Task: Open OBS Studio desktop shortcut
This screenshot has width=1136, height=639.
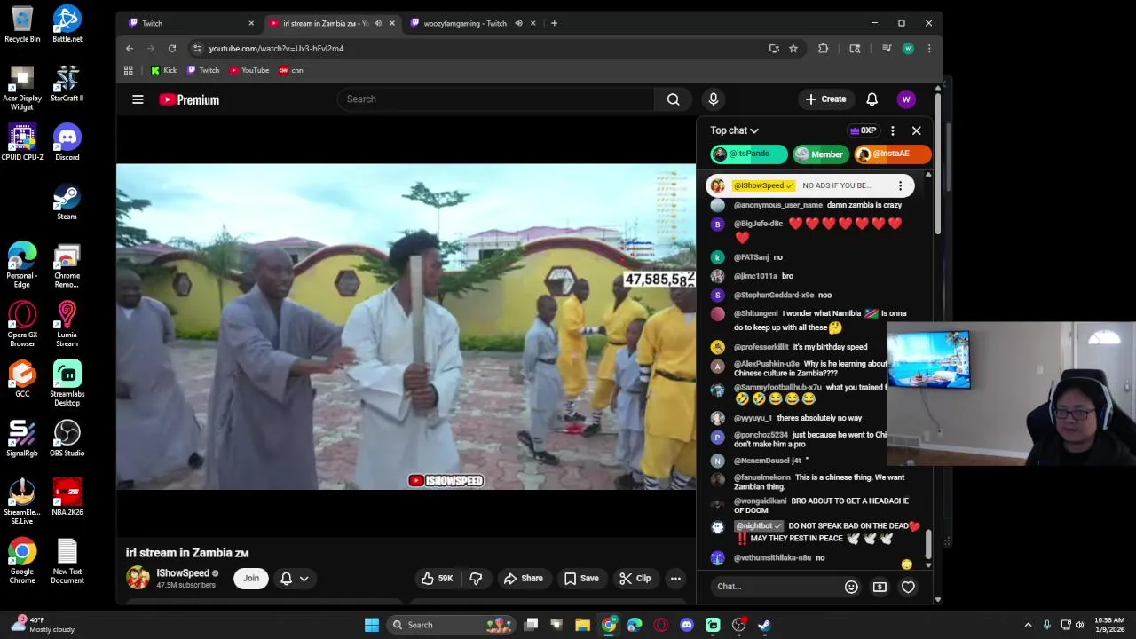Action: 67,438
